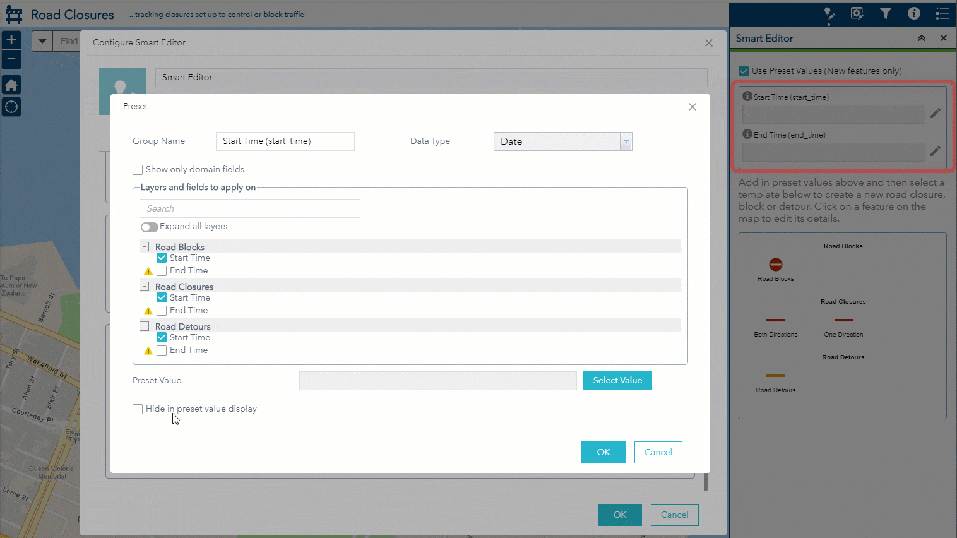957x538 pixels.
Task: Click the map zoom out minus button
Action: point(11,59)
